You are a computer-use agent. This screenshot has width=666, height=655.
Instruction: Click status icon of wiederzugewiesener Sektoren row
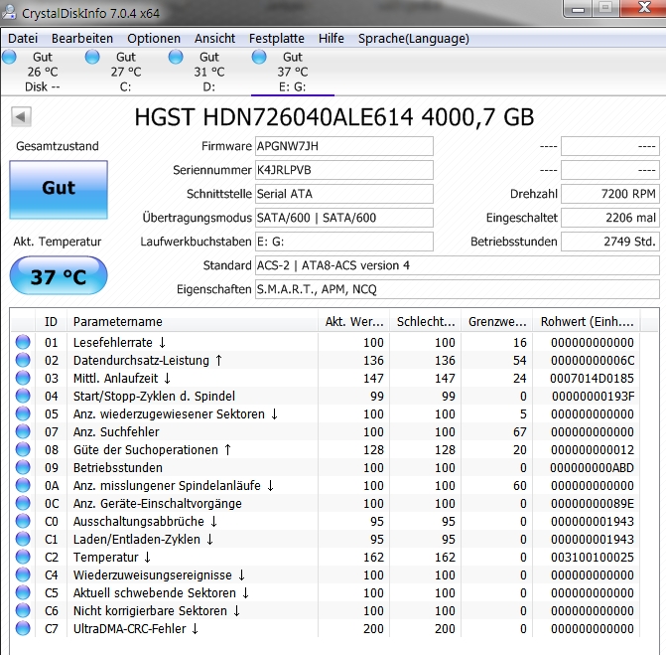(23, 413)
